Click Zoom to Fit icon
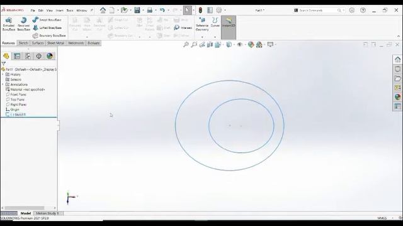Viewport: 403px width, 226px height. coord(186,45)
